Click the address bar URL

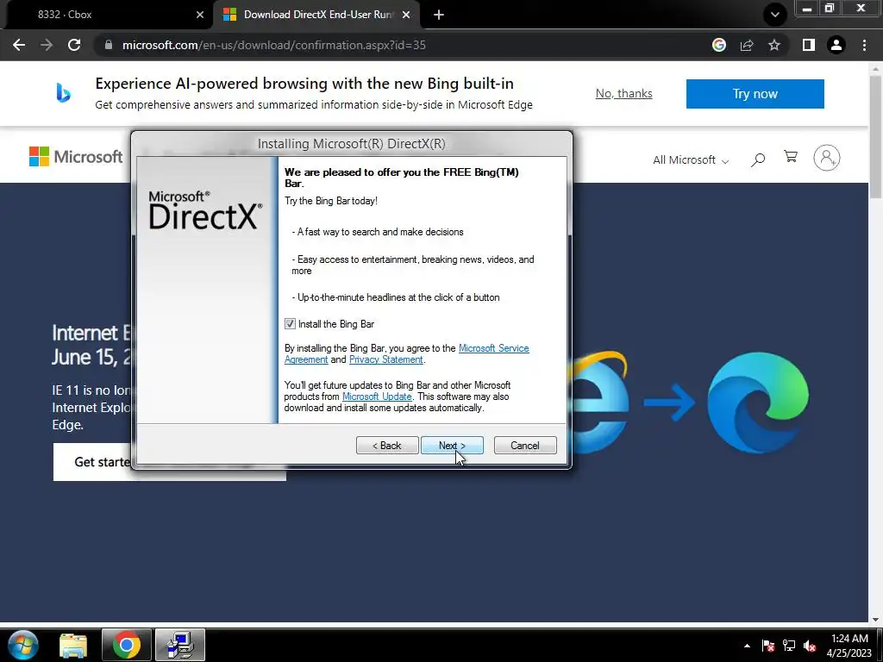[273, 45]
